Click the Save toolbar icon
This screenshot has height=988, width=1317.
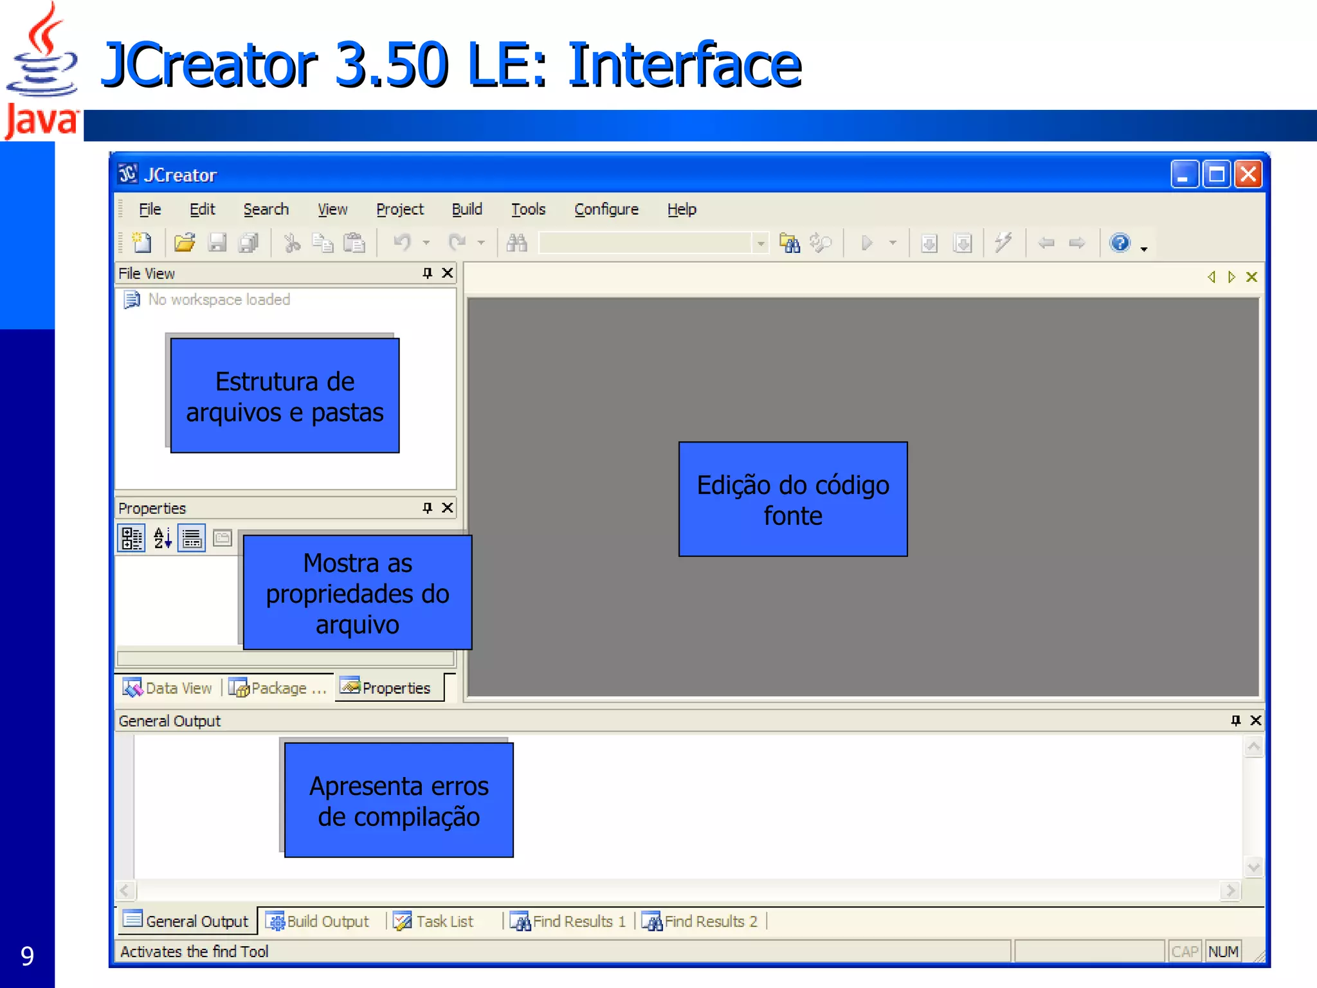[x=217, y=242]
